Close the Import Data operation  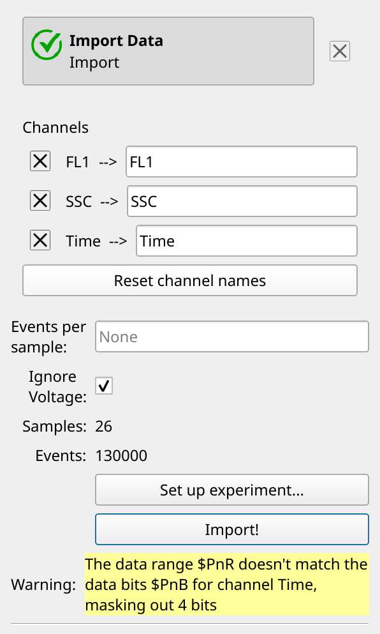(x=340, y=51)
